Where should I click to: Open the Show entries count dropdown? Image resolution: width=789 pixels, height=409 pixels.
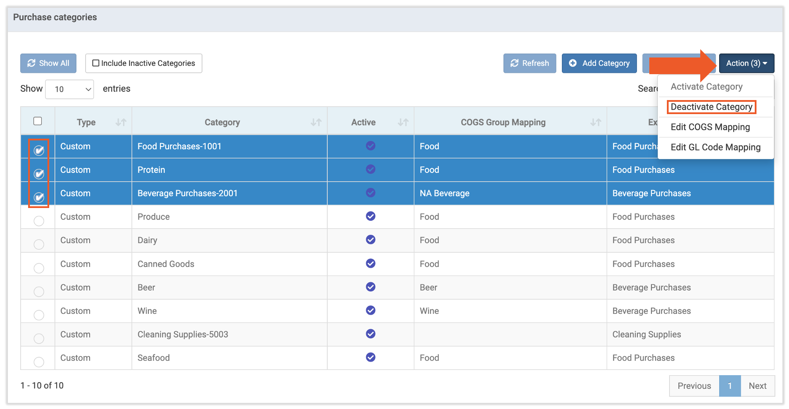tap(69, 89)
